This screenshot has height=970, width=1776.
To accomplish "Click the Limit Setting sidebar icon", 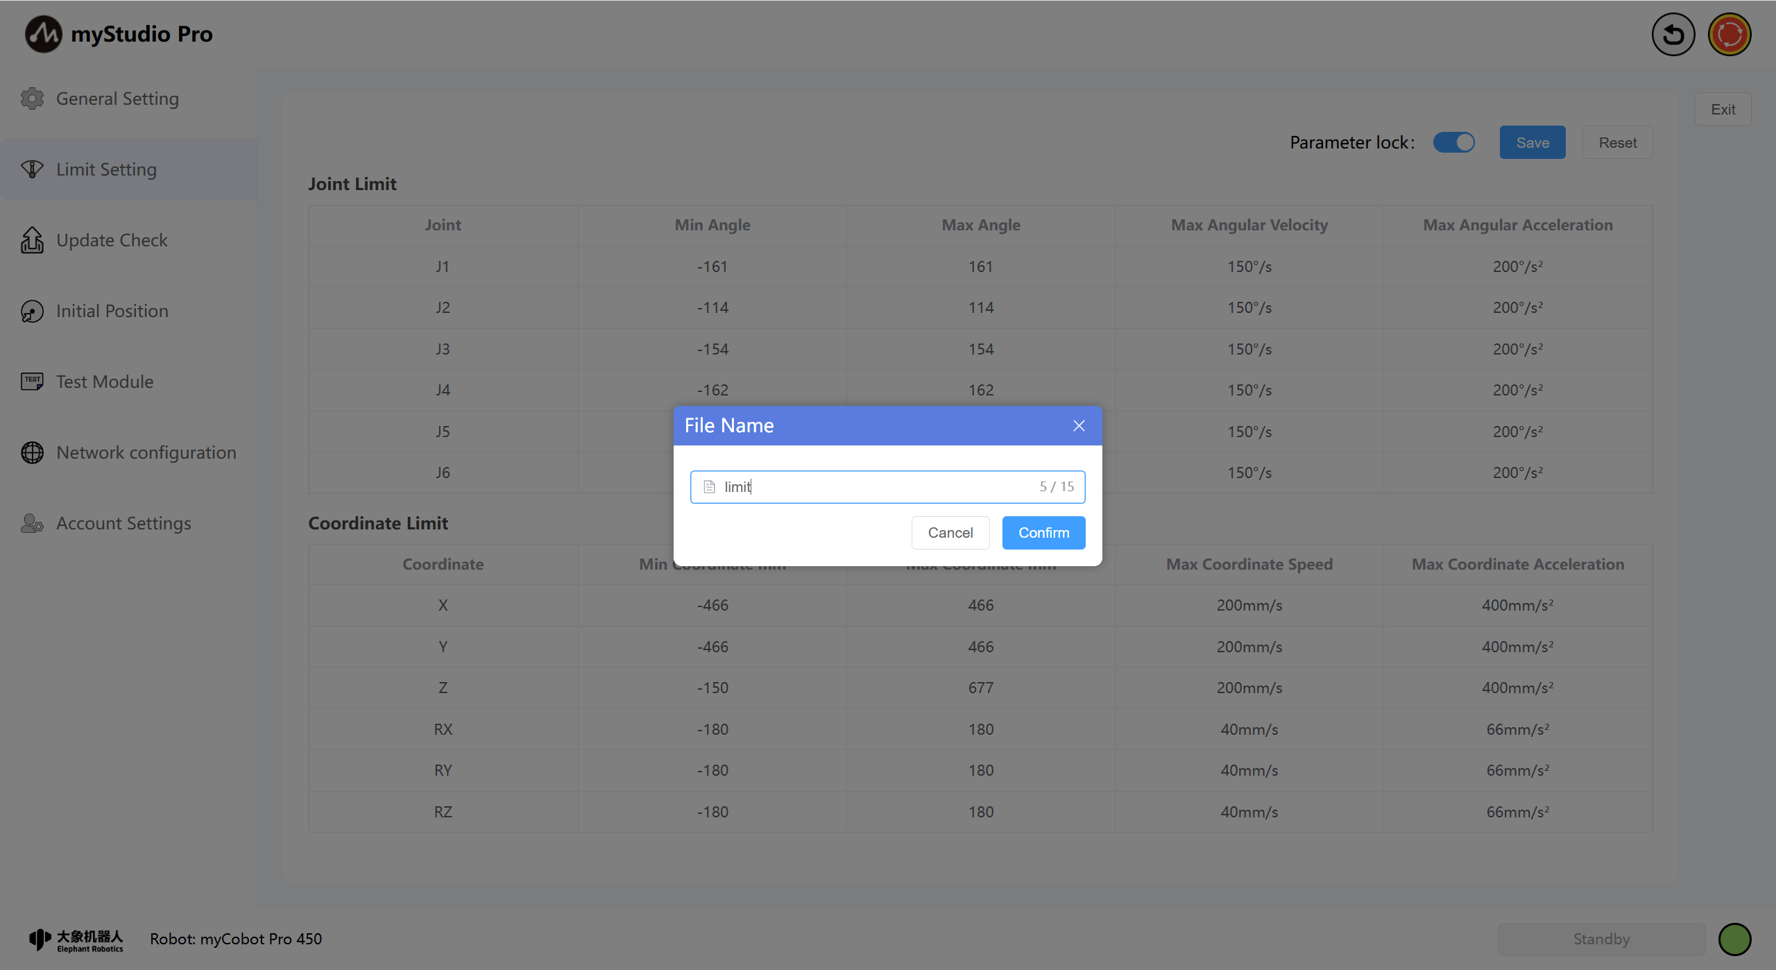I will pyautogui.click(x=32, y=169).
